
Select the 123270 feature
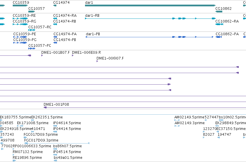[x=204, y=132]
